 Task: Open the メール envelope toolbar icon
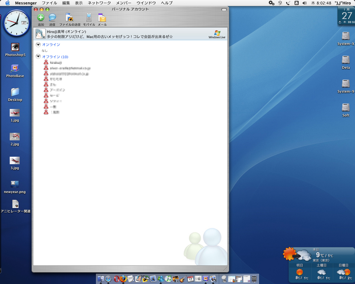[x=102, y=18]
